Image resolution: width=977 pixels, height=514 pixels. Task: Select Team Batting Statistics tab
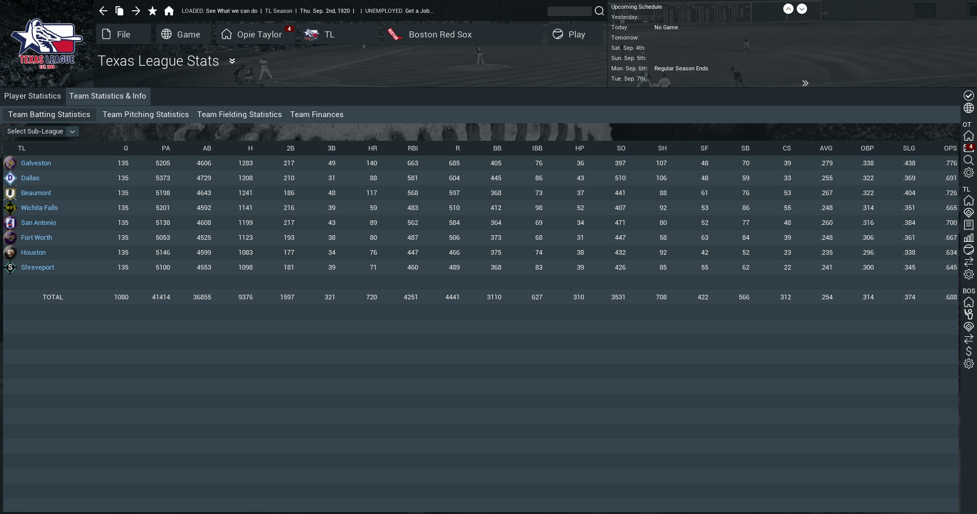click(49, 115)
